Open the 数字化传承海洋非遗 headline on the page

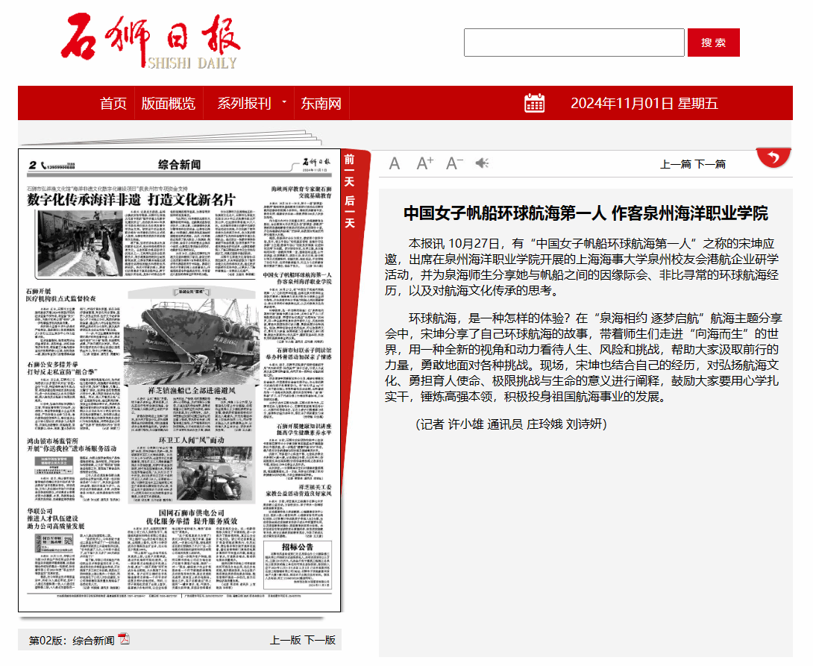coord(131,200)
